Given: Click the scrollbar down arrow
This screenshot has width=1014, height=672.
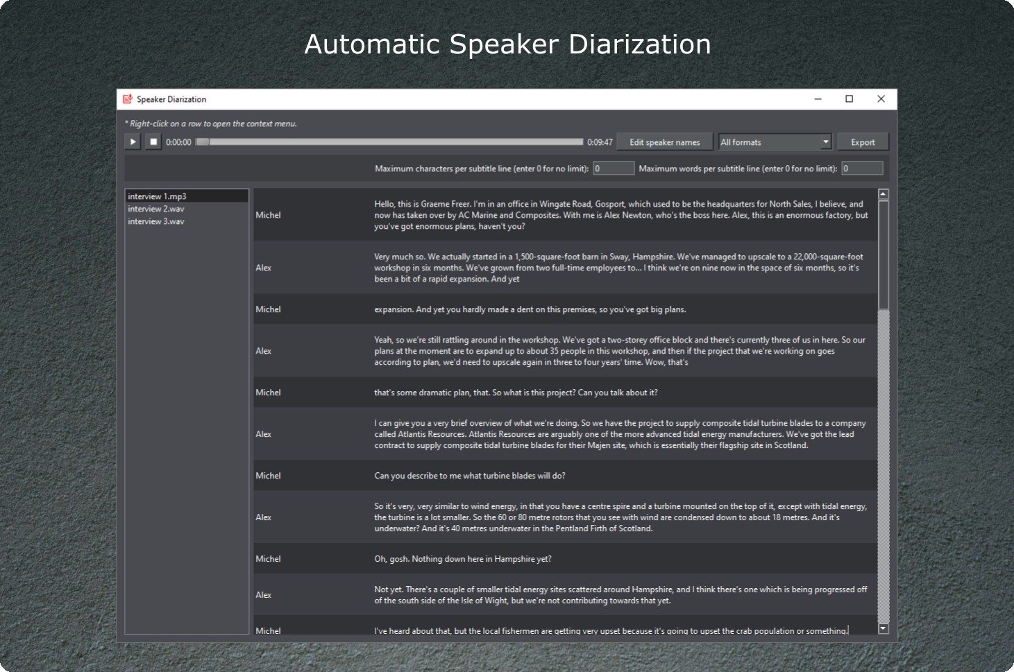Looking at the screenshot, I should (883, 628).
